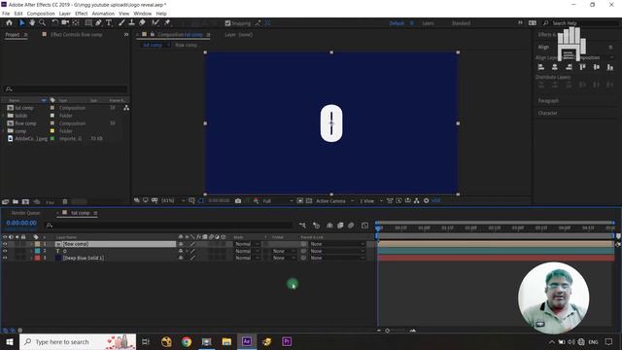Switch to the Render Queue tab
This screenshot has width=622, height=350.
(25, 213)
